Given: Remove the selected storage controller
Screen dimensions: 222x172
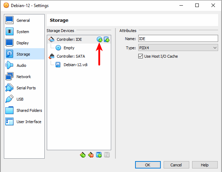Looking at the screenshot, I should (91, 154).
